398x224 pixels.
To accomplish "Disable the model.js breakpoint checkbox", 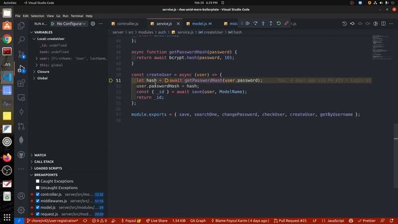I will [x=37, y=207].
